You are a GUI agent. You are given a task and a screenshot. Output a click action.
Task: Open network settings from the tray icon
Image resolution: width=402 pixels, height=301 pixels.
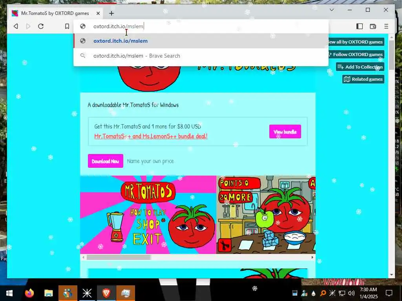[x=342, y=293]
